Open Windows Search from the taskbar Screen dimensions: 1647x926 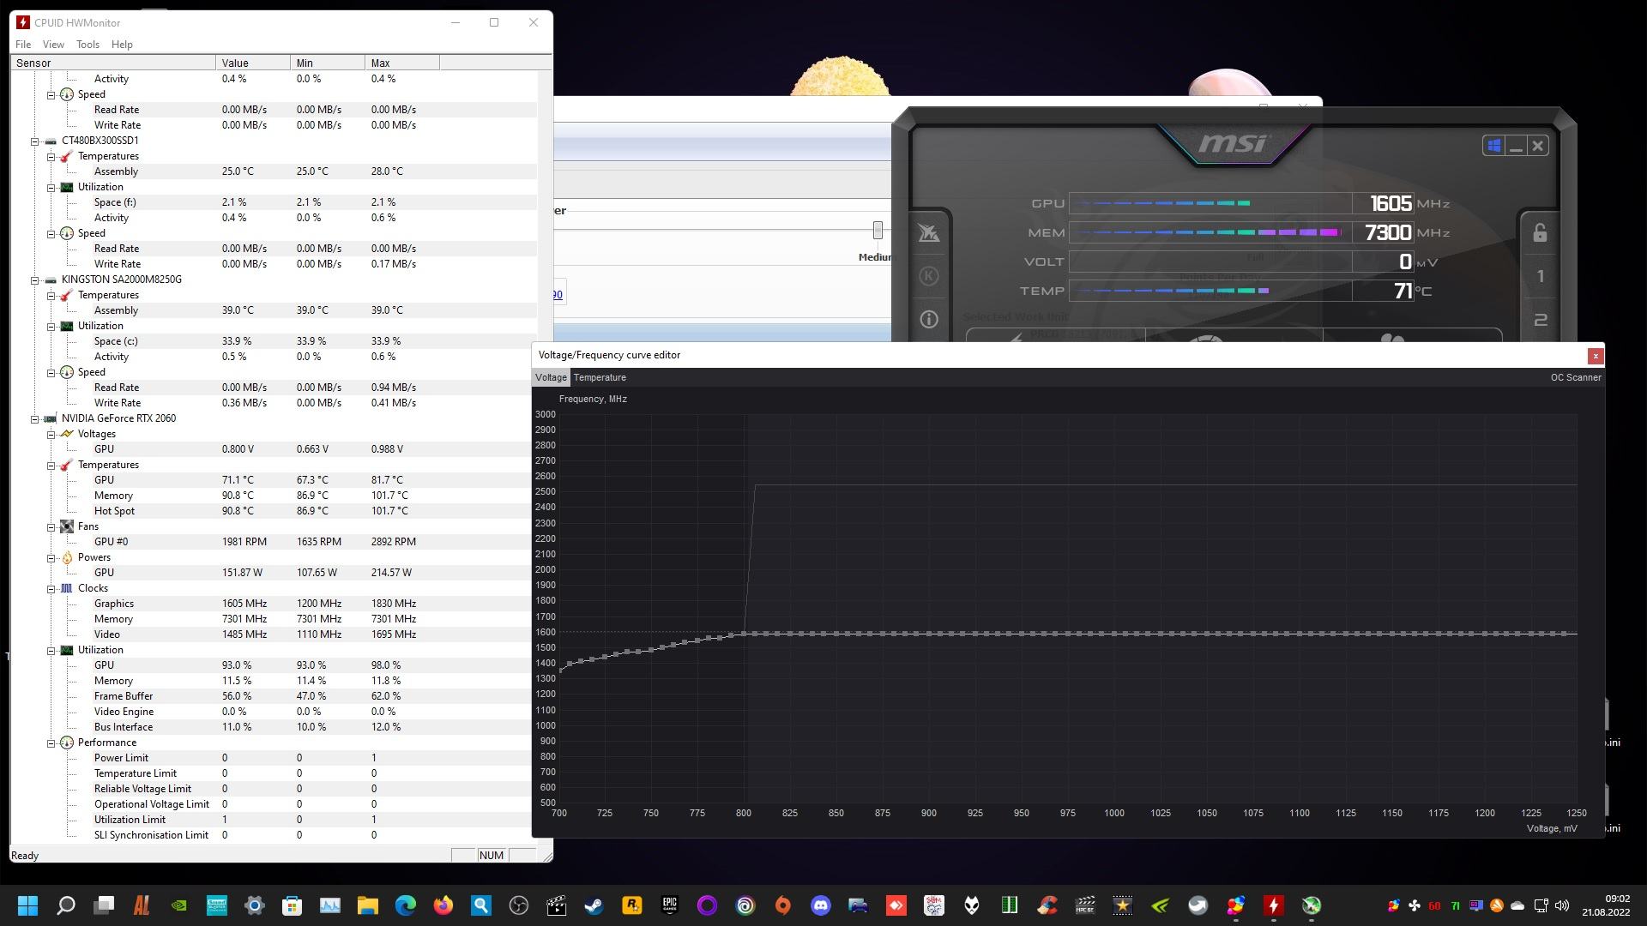point(66,905)
